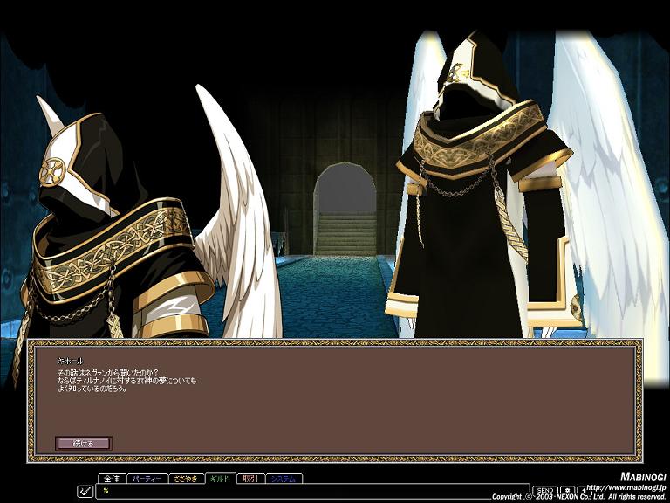Switch to the パーティー chat tab

click(147, 479)
